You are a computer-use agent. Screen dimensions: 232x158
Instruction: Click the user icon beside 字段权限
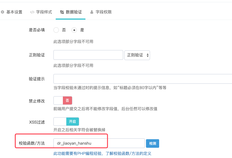click(x=92, y=12)
